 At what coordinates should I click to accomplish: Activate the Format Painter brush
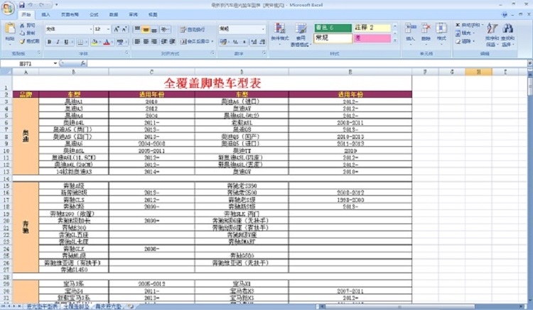point(29,41)
